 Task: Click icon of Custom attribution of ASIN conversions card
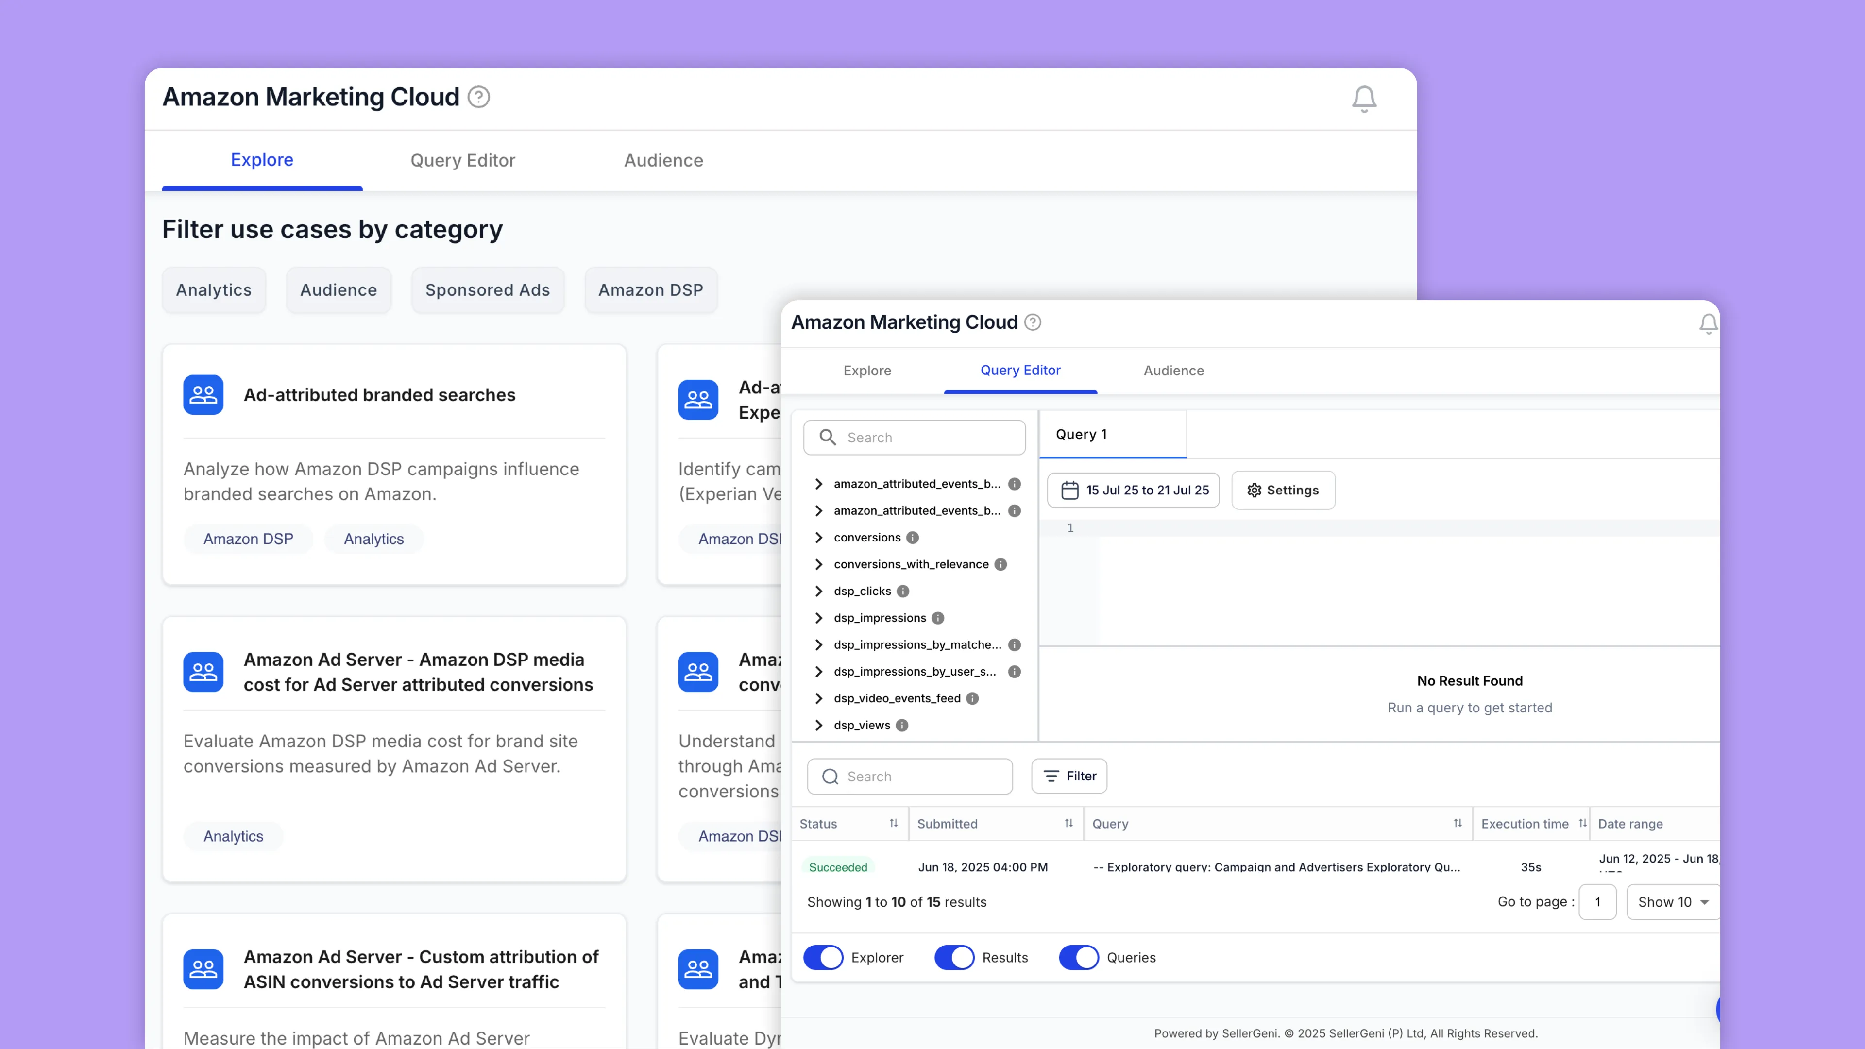coord(203,969)
